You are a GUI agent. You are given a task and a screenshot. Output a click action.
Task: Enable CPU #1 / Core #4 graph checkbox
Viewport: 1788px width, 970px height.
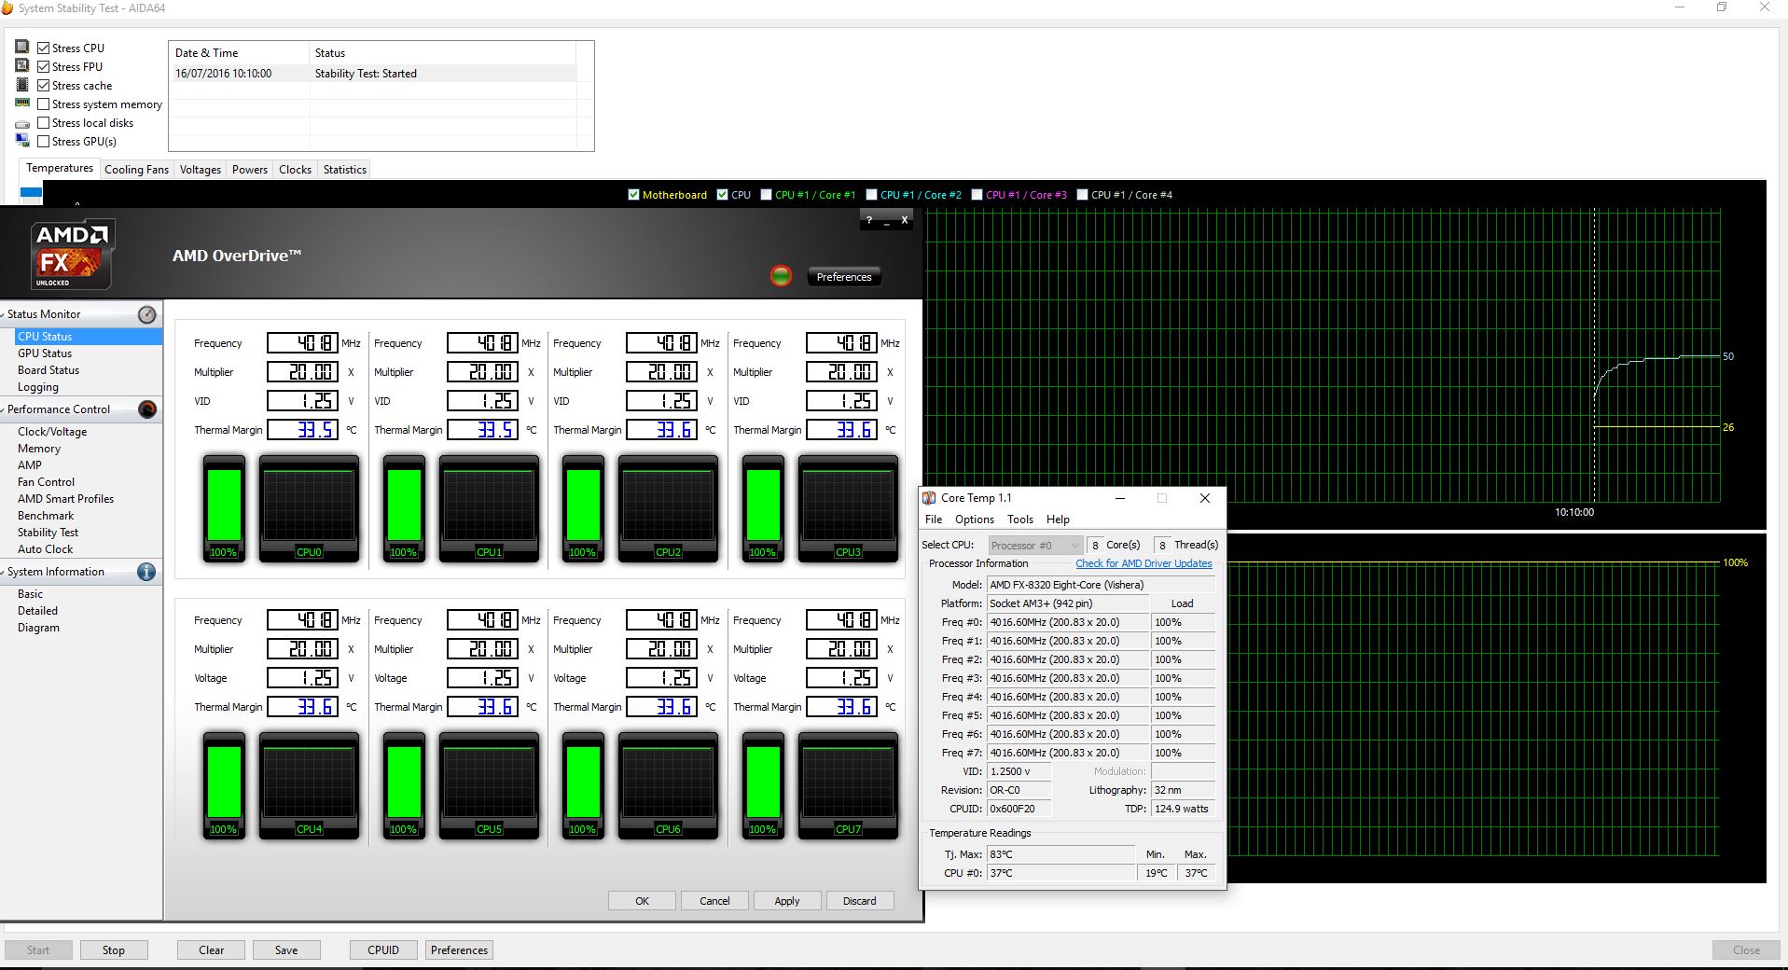tap(1082, 195)
